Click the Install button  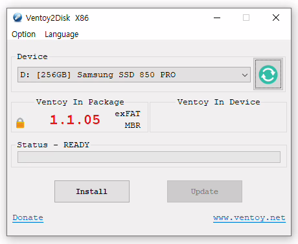pyautogui.click(x=92, y=191)
